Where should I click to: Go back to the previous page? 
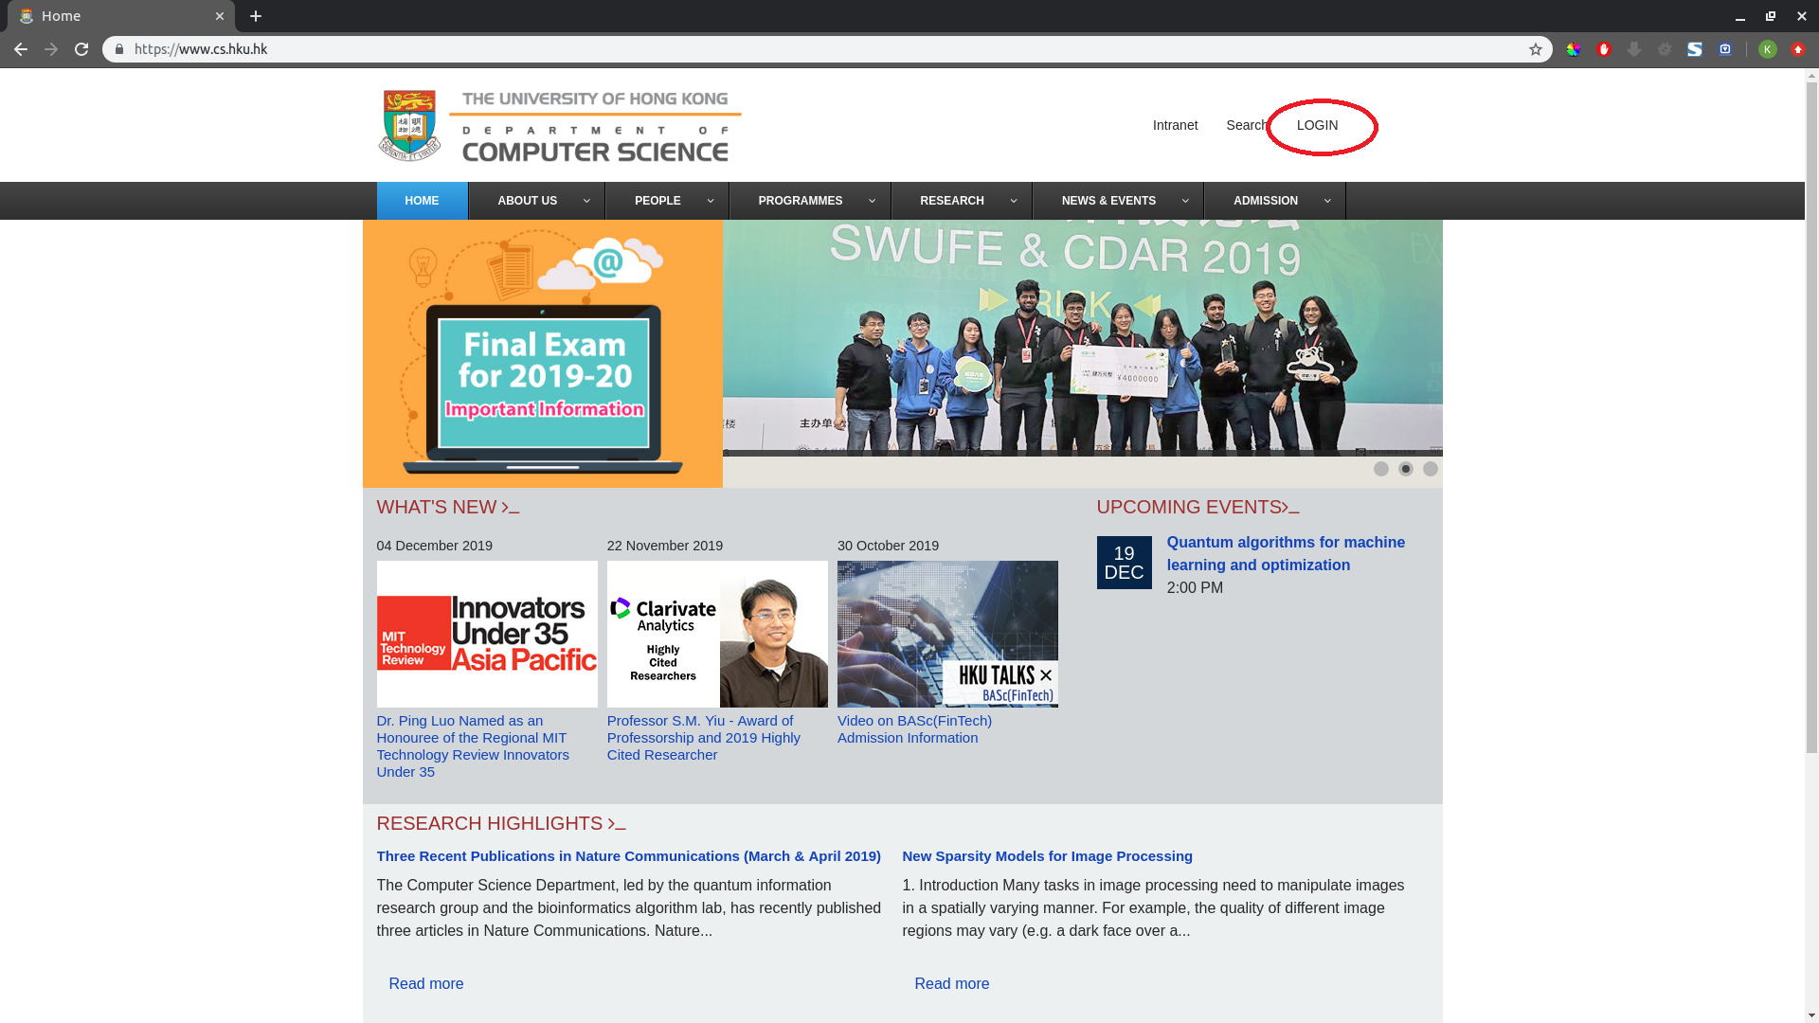(21, 49)
